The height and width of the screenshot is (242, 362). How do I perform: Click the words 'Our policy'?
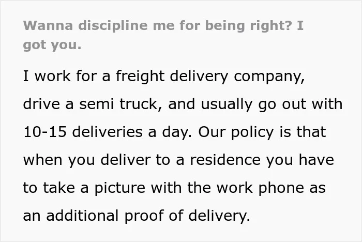(236, 133)
